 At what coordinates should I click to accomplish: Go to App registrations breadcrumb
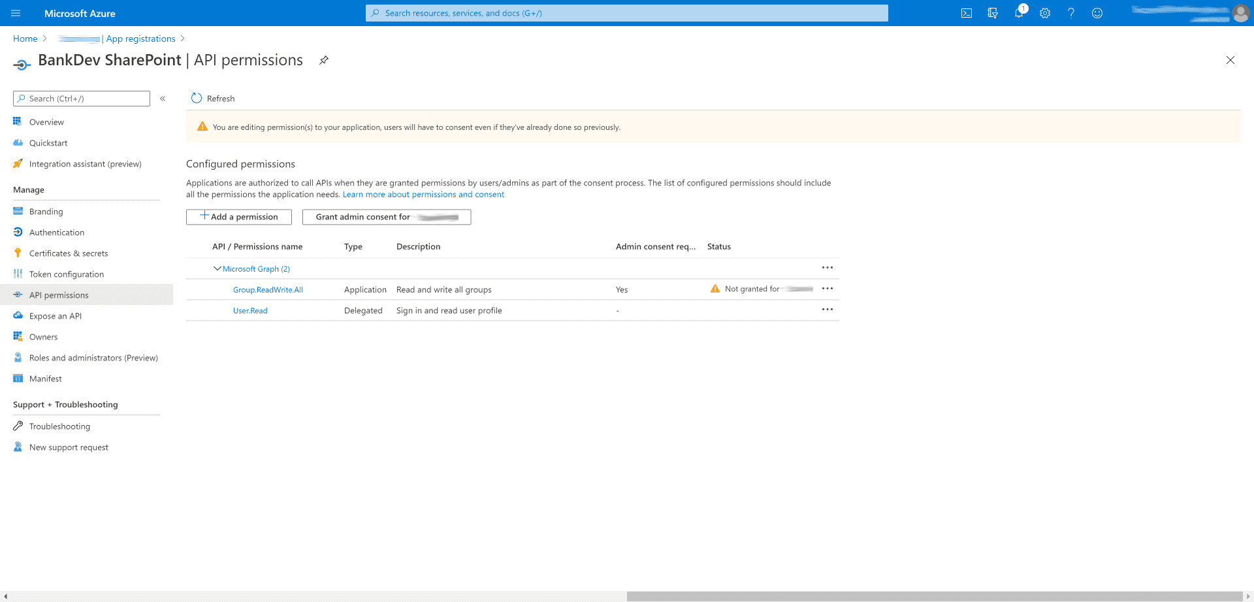click(x=141, y=39)
